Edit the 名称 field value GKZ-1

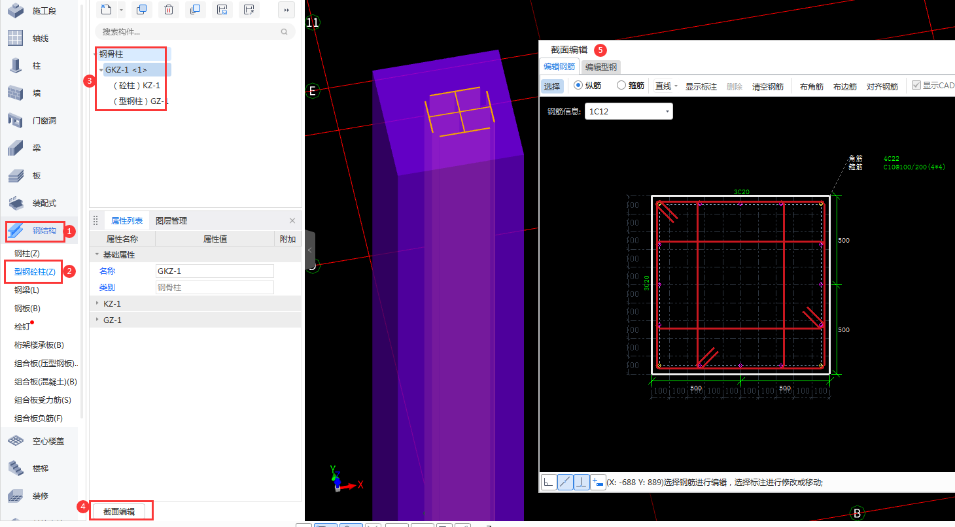[215, 271]
